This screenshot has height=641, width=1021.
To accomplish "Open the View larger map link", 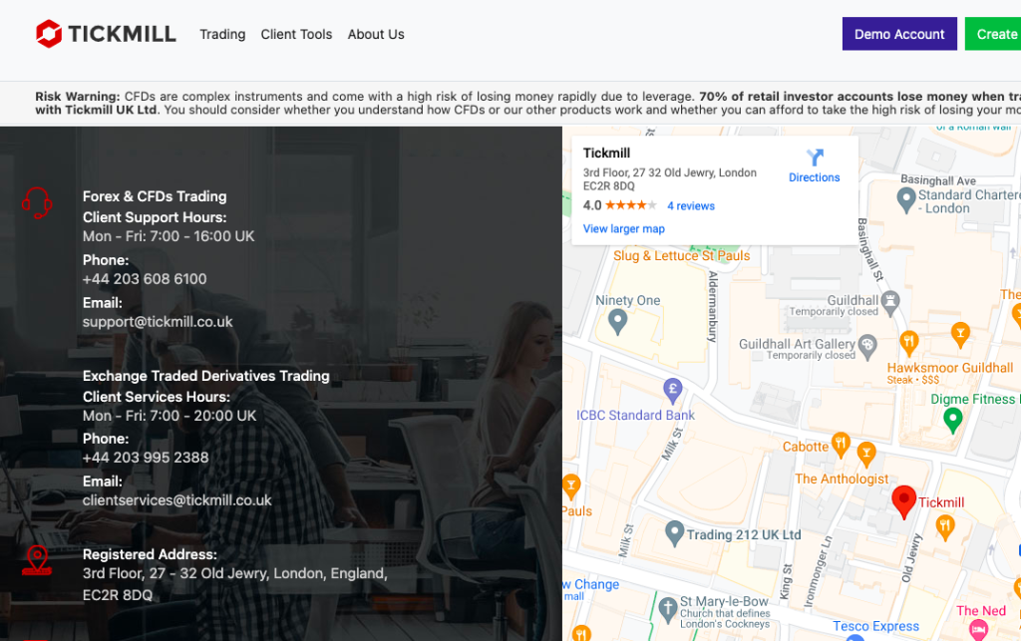I will [623, 228].
